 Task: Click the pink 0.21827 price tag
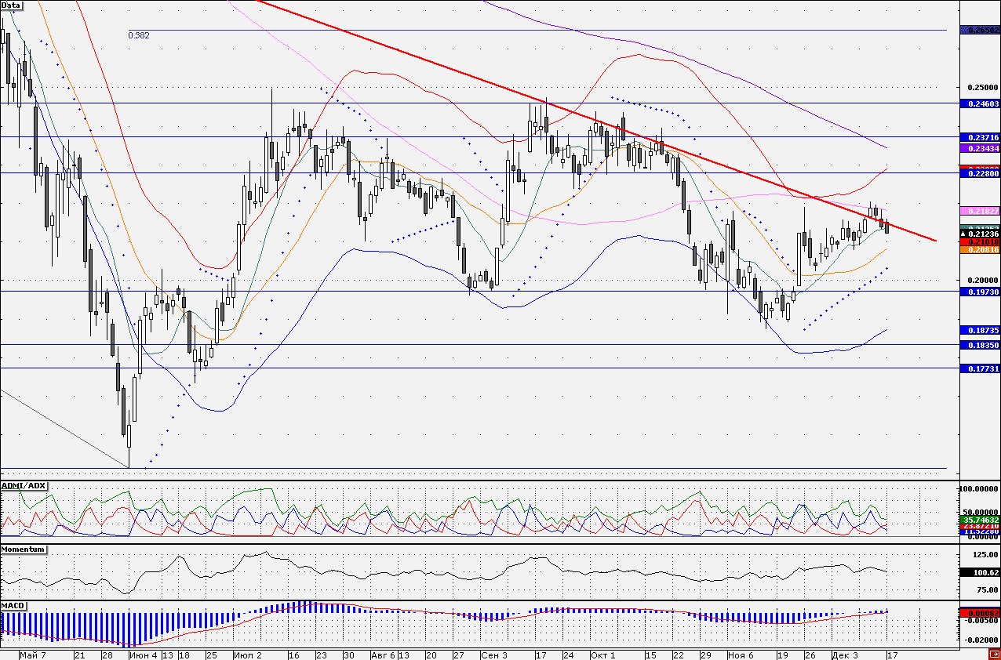pyautogui.click(x=979, y=212)
